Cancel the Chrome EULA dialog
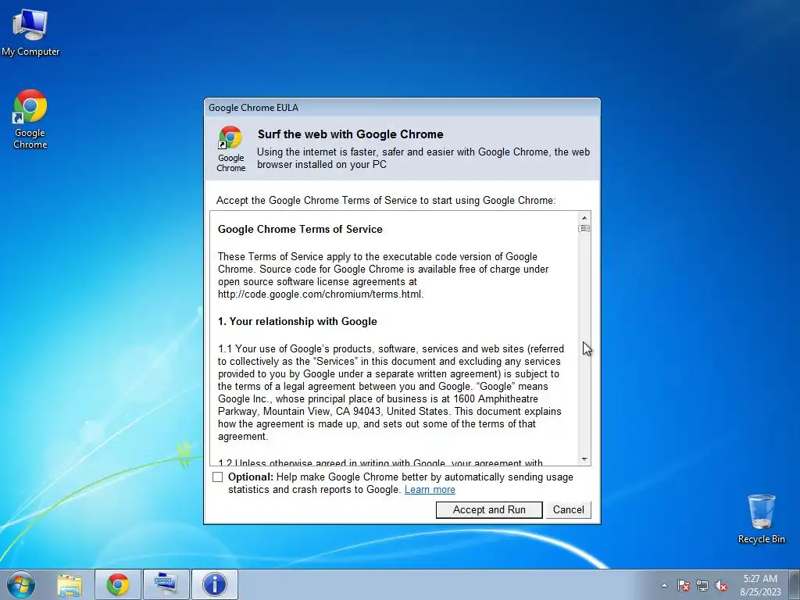Image resolution: width=800 pixels, height=600 pixels. 569,509
